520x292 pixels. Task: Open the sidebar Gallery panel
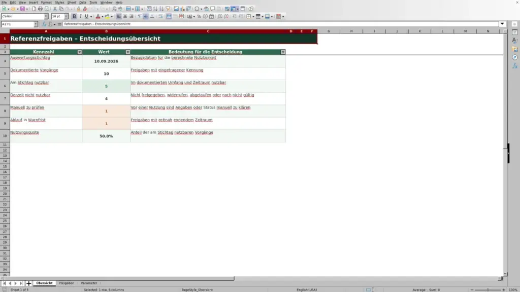515,49
